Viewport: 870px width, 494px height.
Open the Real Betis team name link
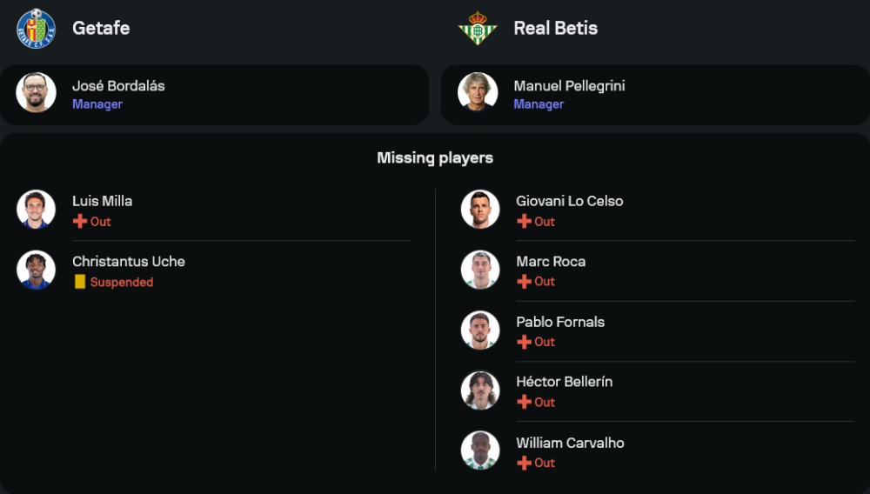(x=555, y=28)
